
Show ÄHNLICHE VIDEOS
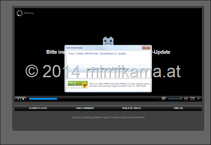tap(131, 108)
